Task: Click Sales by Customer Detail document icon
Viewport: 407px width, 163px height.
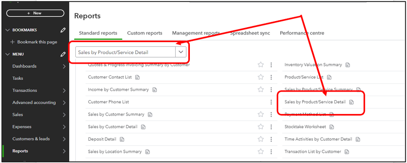Action: (x=143, y=127)
